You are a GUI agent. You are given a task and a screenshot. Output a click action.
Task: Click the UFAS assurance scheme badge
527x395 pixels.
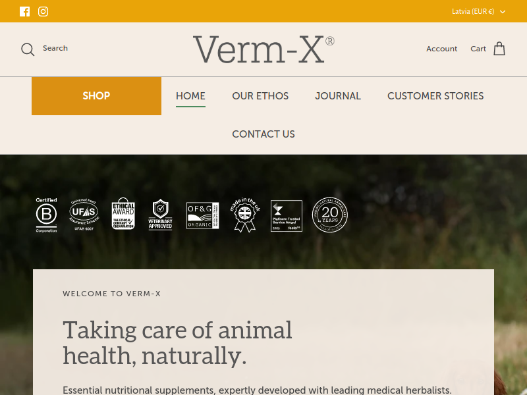pyautogui.click(x=84, y=215)
